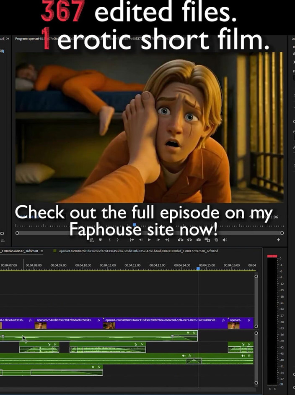This screenshot has width=295, height=395.
Task: Click the speaker icon in the transport bar
Action: [x=225, y=240]
